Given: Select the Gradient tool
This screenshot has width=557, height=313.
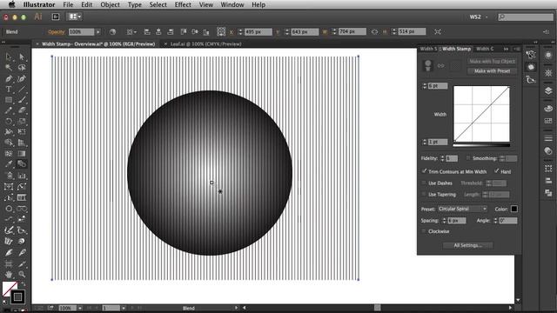Looking at the screenshot, I should [22, 154].
